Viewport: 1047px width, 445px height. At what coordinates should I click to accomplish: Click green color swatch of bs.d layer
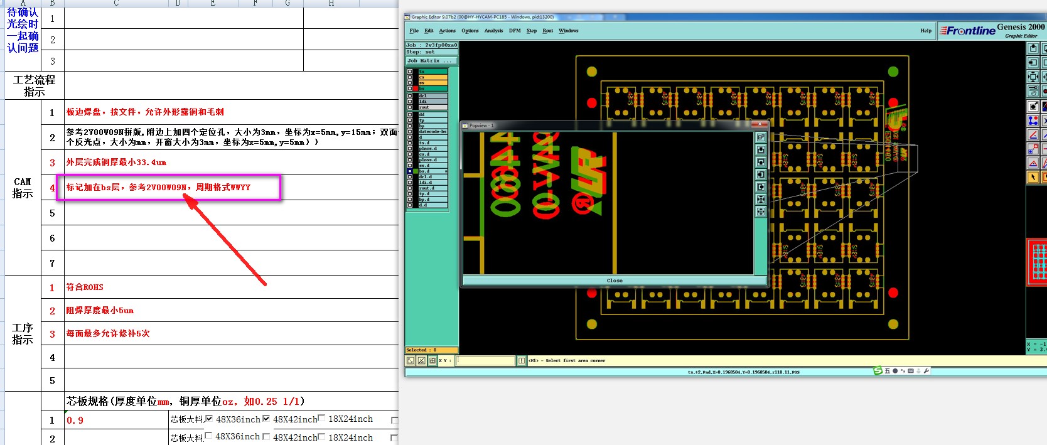pos(416,171)
